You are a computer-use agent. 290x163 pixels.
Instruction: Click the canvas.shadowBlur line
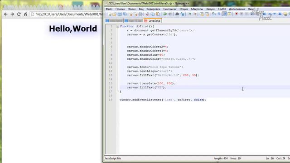tap(146, 55)
